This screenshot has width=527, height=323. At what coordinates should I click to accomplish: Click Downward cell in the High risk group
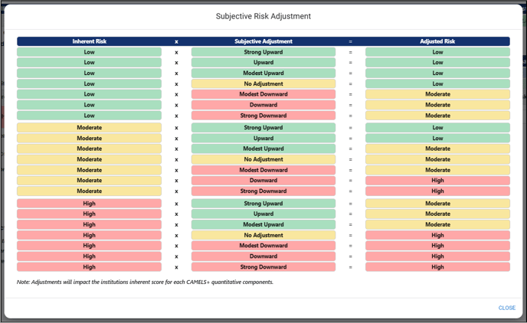point(263,256)
